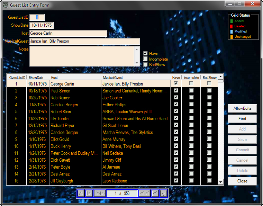This screenshot has height=206, width=263.
Task: Click the double right-arrow navigation button
Action: [x=100, y=193]
